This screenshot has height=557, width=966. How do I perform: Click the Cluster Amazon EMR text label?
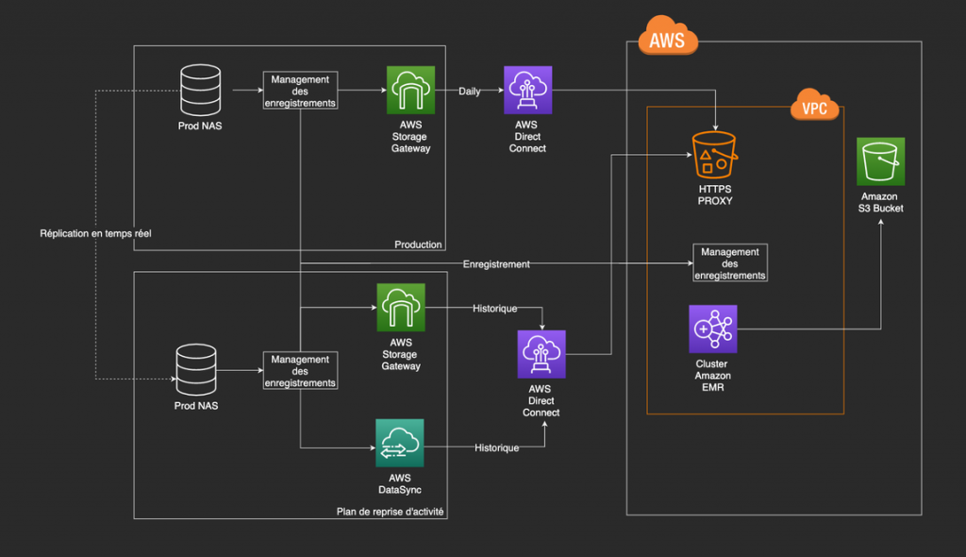pos(713,376)
